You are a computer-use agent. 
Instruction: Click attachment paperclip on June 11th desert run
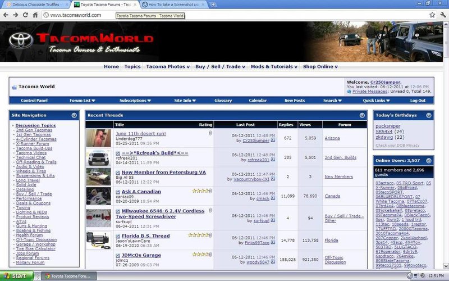(210, 133)
